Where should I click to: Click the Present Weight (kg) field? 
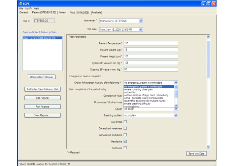[x=151, y=50]
